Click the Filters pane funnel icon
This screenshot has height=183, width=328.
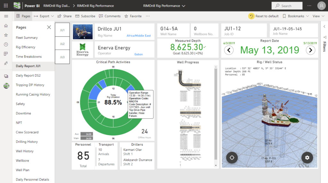[x=325, y=37]
